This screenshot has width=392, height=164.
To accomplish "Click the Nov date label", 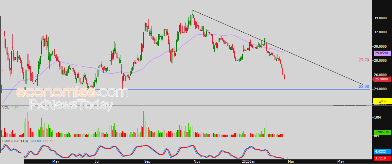I will pos(198,161).
